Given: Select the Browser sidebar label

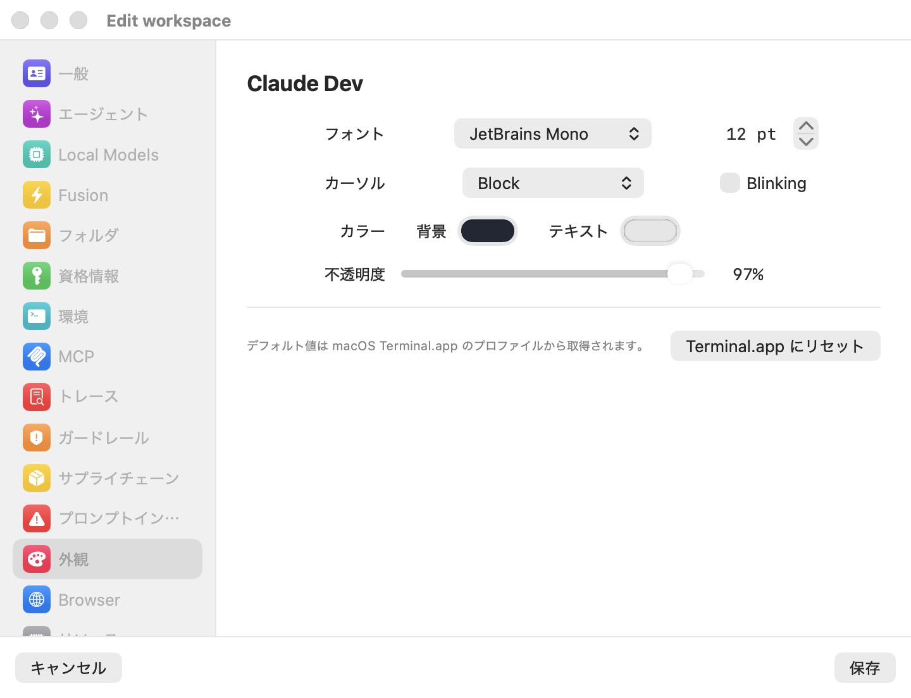Looking at the screenshot, I should click(89, 600).
